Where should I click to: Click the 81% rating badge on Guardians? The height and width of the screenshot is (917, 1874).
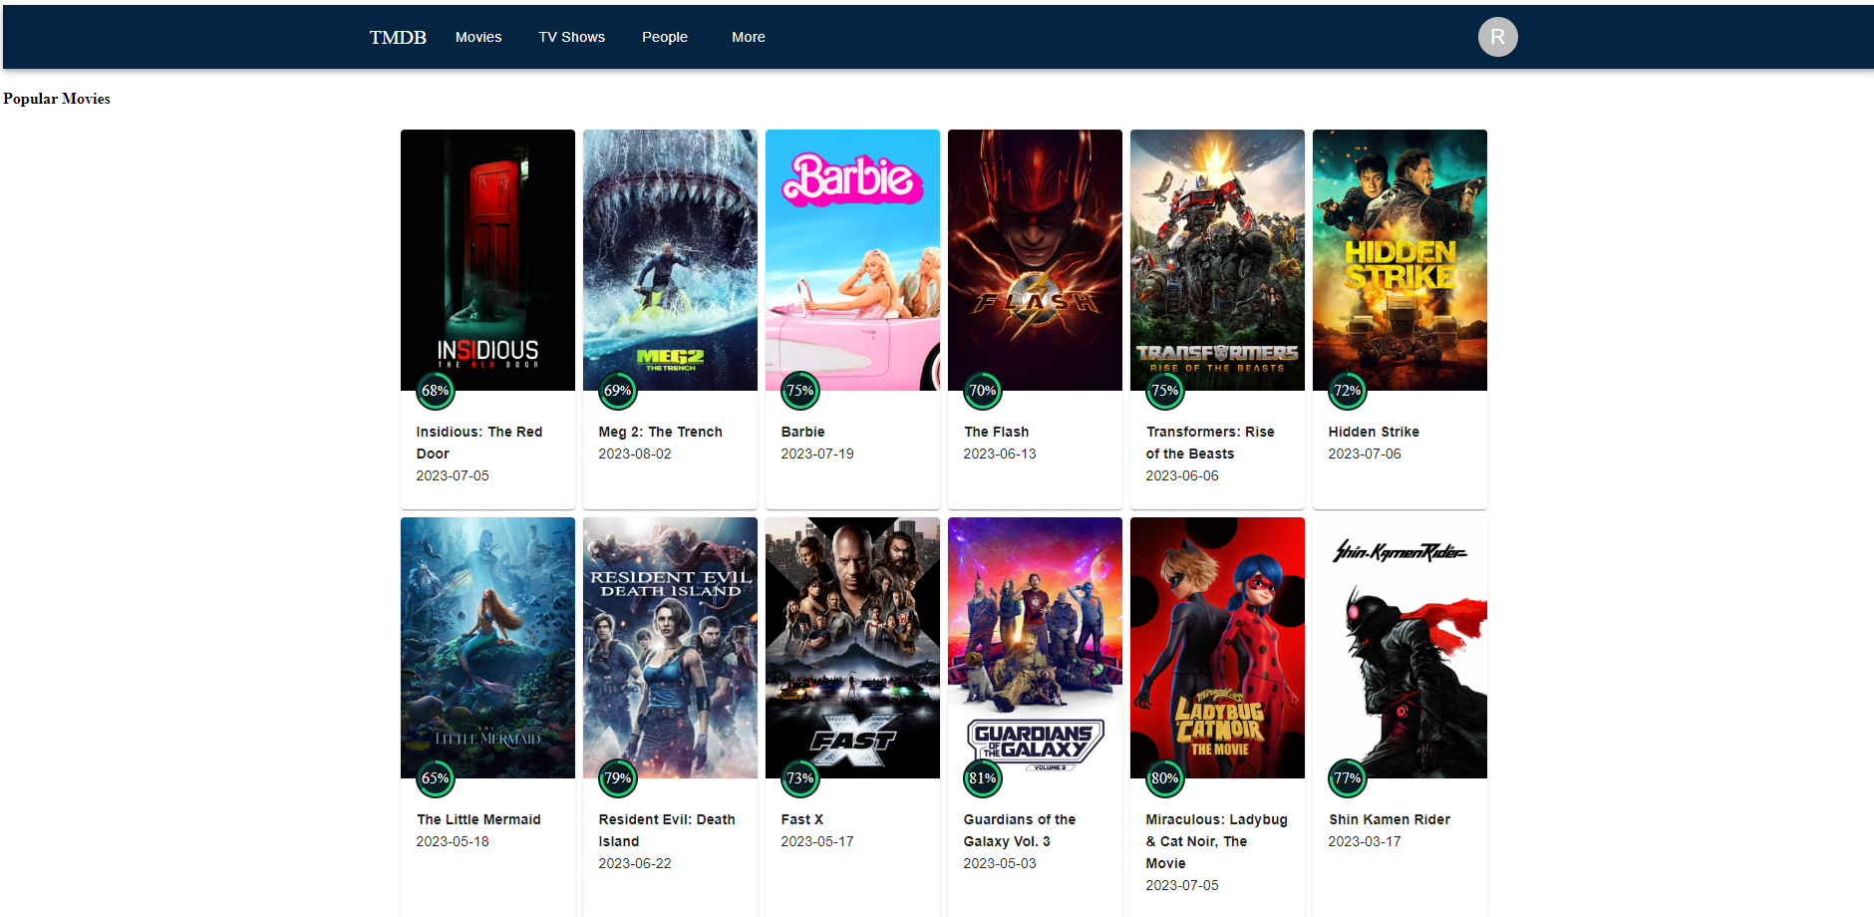click(x=982, y=778)
